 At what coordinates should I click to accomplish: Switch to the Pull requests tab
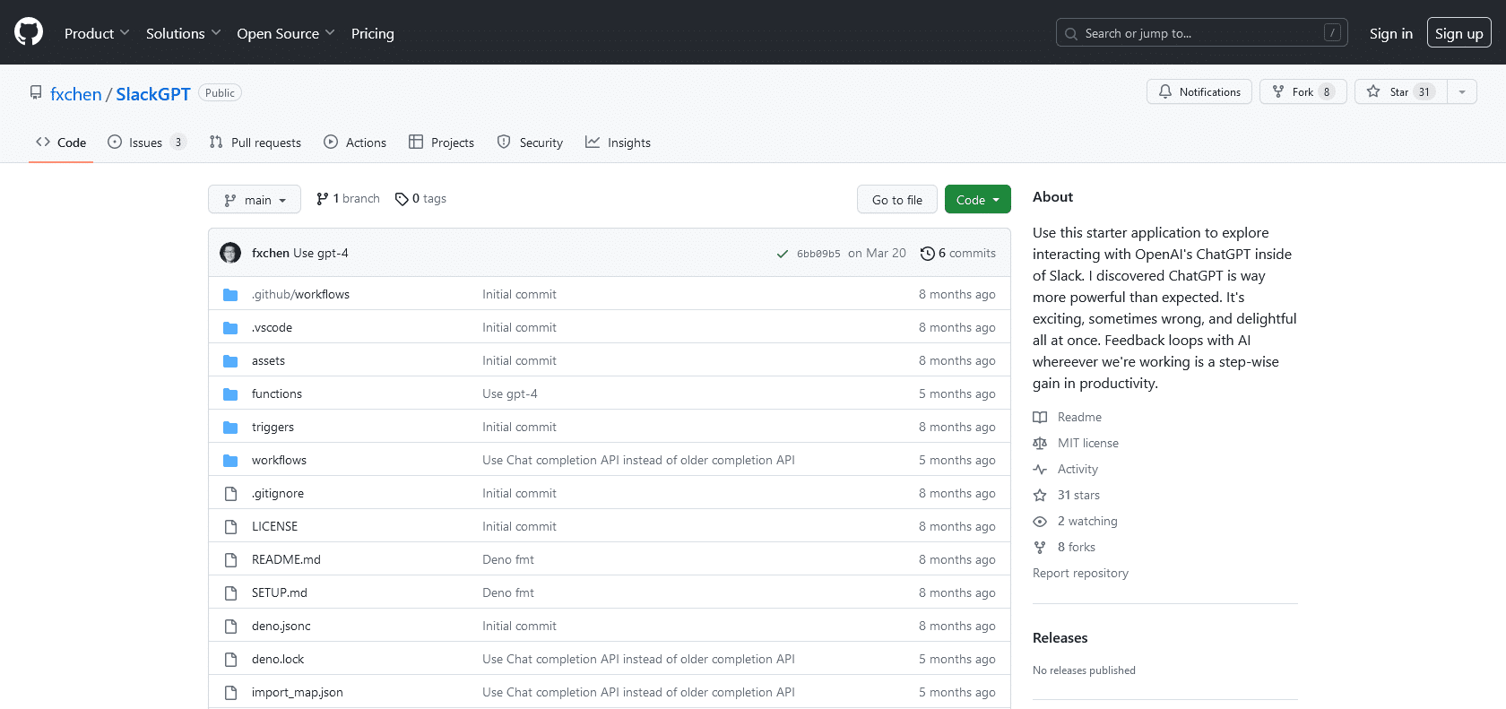[x=255, y=143]
